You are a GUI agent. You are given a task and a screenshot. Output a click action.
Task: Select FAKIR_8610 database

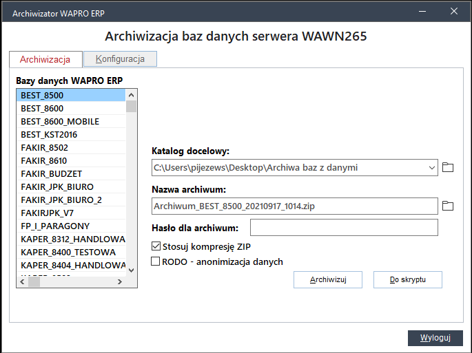[71, 160]
